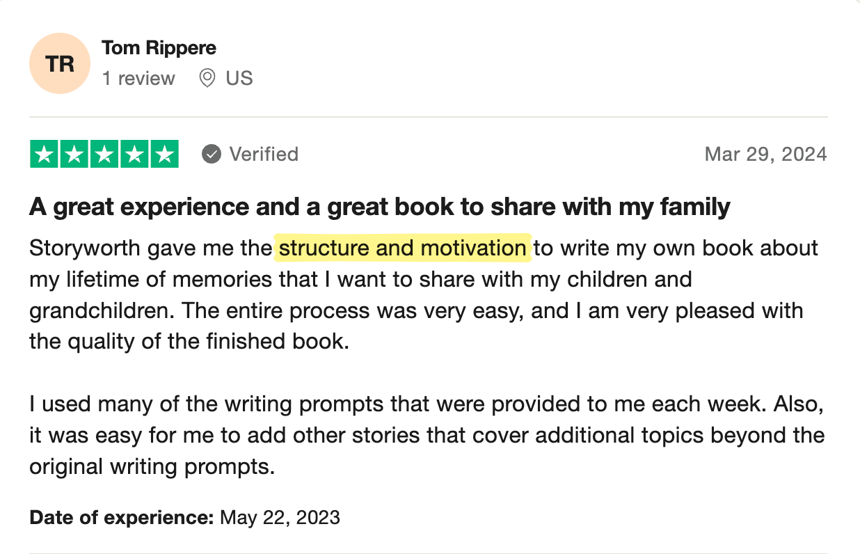Viewport: 860px width, 554px height.
Task: Select the fifth green rating star
Action: point(164,155)
